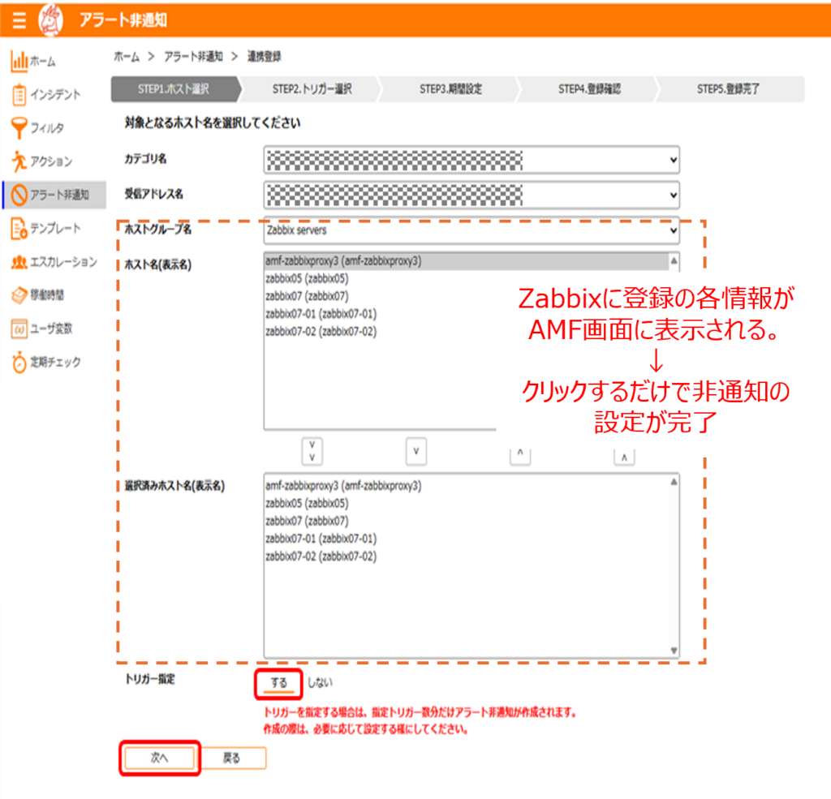Open the ホストグループ名 Zabbix servers dropdown

(471, 230)
